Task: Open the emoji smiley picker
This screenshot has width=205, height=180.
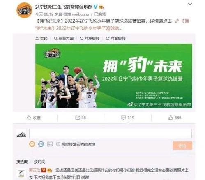Action: point(32,144)
